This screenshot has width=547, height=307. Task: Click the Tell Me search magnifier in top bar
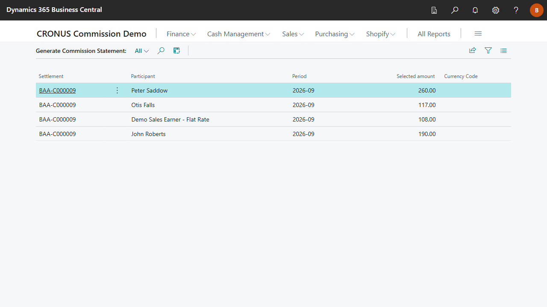coord(455,10)
